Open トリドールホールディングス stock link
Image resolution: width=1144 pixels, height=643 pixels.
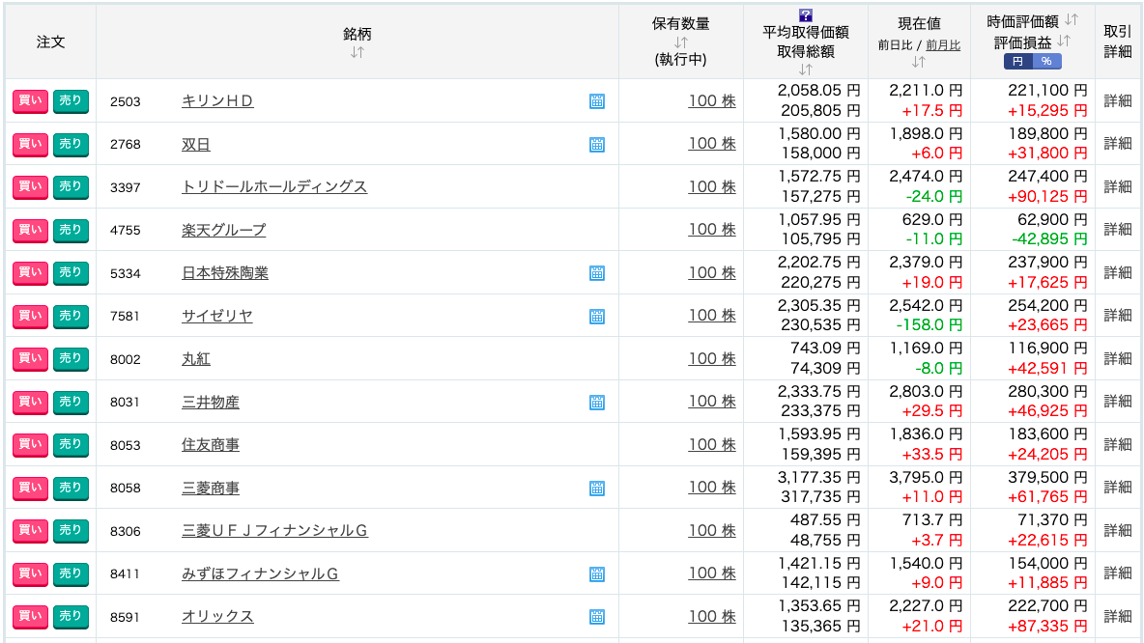(x=274, y=187)
